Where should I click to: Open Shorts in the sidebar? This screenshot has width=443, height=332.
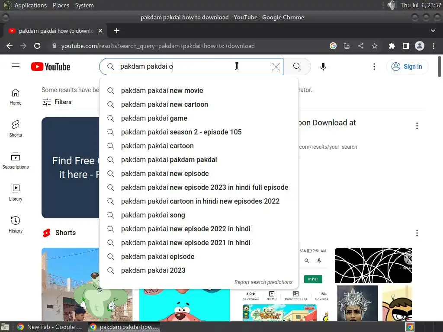point(16,129)
